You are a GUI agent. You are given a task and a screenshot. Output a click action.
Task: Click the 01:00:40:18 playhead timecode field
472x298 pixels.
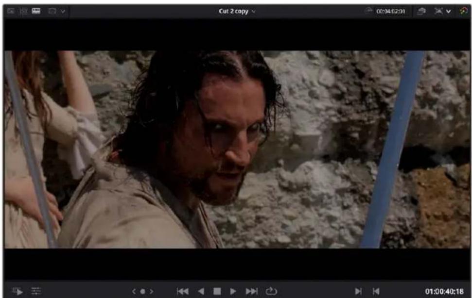point(444,291)
